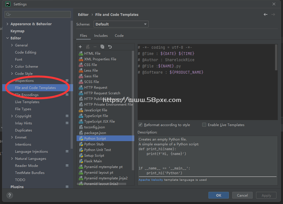Click the project-level icon beside Reader Mode
The height and width of the screenshot is (204, 283).
[67, 165]
